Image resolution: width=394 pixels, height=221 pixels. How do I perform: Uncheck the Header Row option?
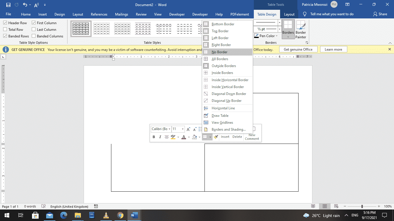tap(5, 22)
